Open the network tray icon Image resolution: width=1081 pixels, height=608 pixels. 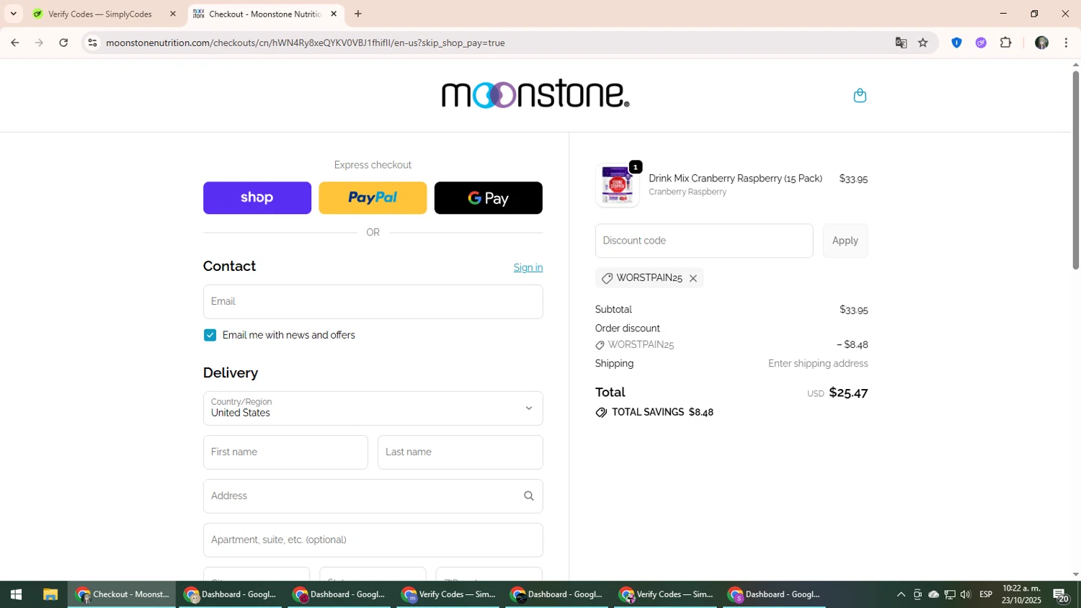pyautogui.click(x=950, y=594)
